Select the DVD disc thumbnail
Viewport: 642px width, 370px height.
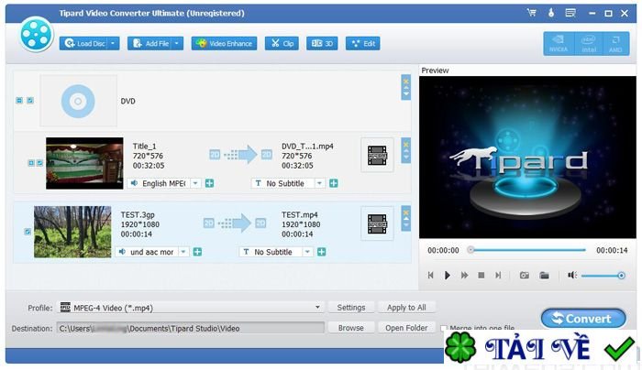(x=78, y=101)
